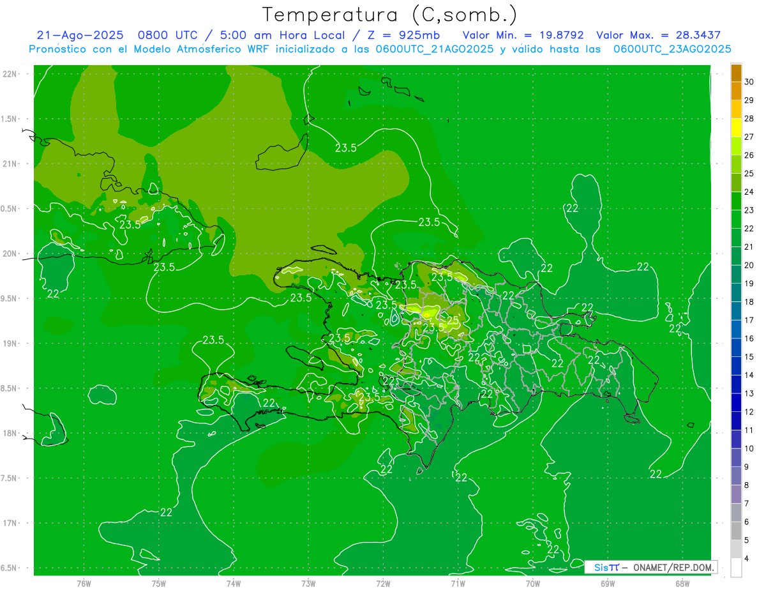Viewport: 766px width, 592px height.
Task: Click the white swatch below legend value 4
Action: click(x=736, y=568)
